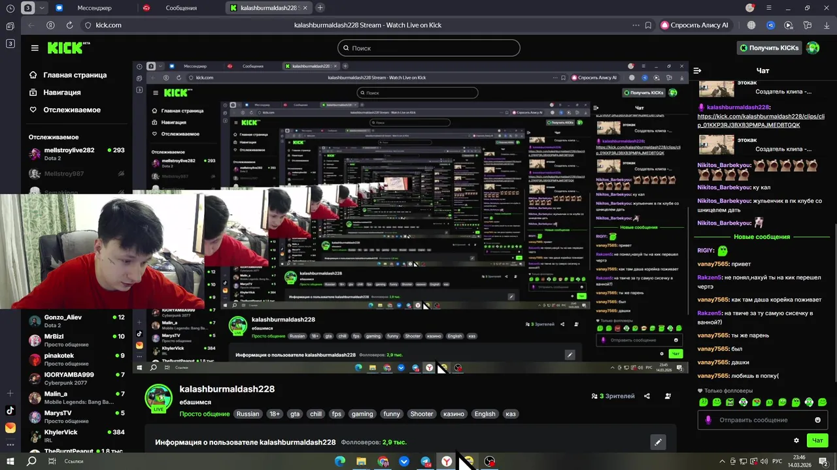This screenshot has height=470, width=837.
Task: Open the browser translate globe icon
Action: point(751,25)
